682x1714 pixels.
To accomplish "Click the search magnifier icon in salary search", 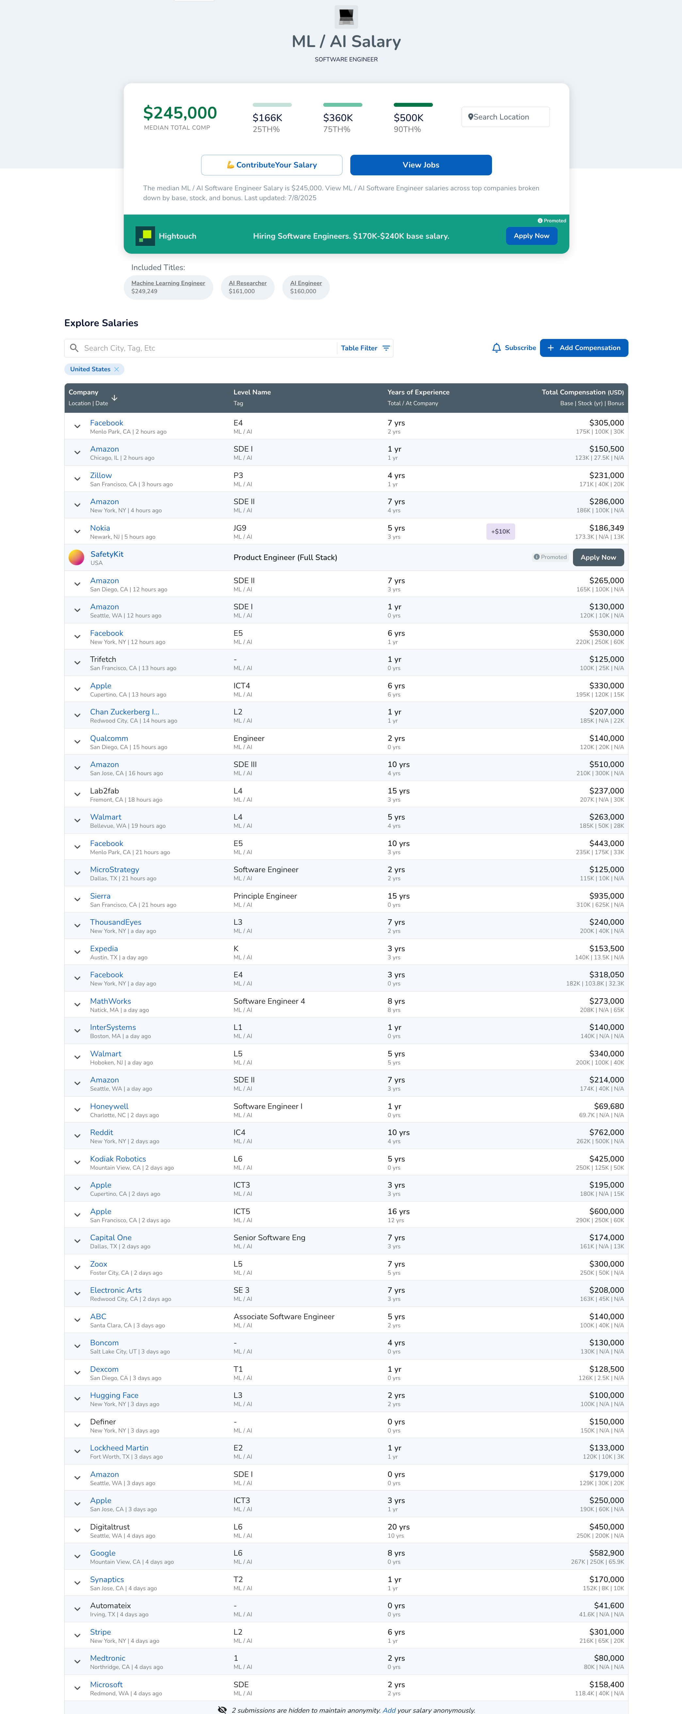I will (x=74, y=348).
